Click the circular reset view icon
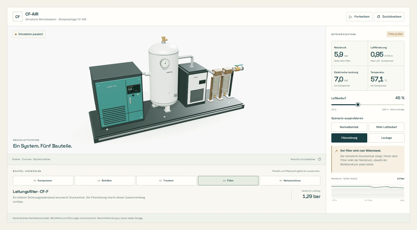The width and height of the screenshot is (417, 230). click(x=320, y=159)
